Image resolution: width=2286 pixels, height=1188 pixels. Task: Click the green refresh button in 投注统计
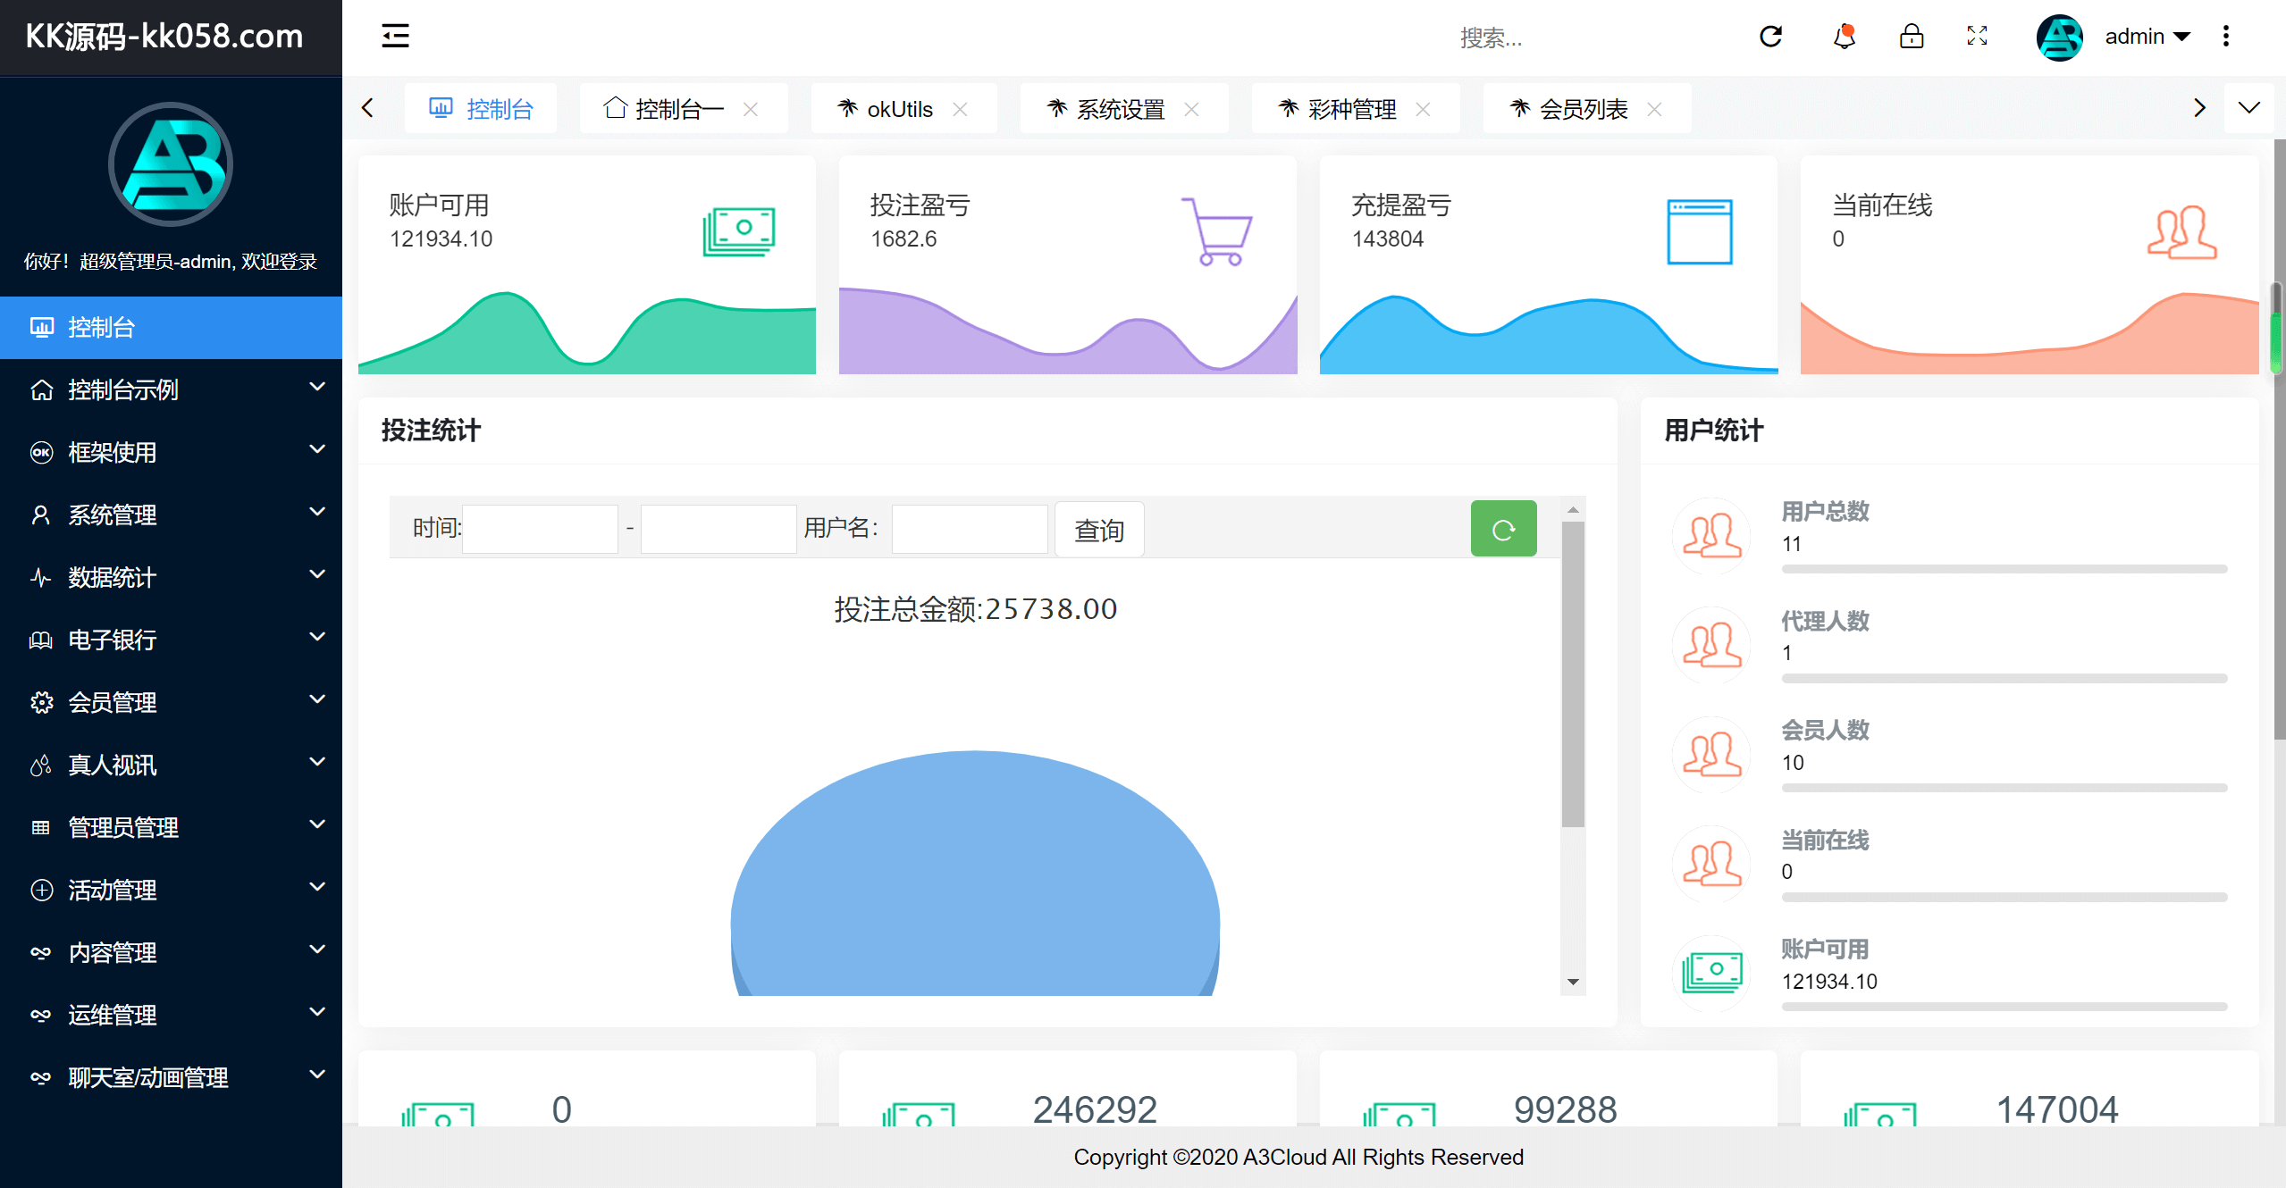[1504, 529]
